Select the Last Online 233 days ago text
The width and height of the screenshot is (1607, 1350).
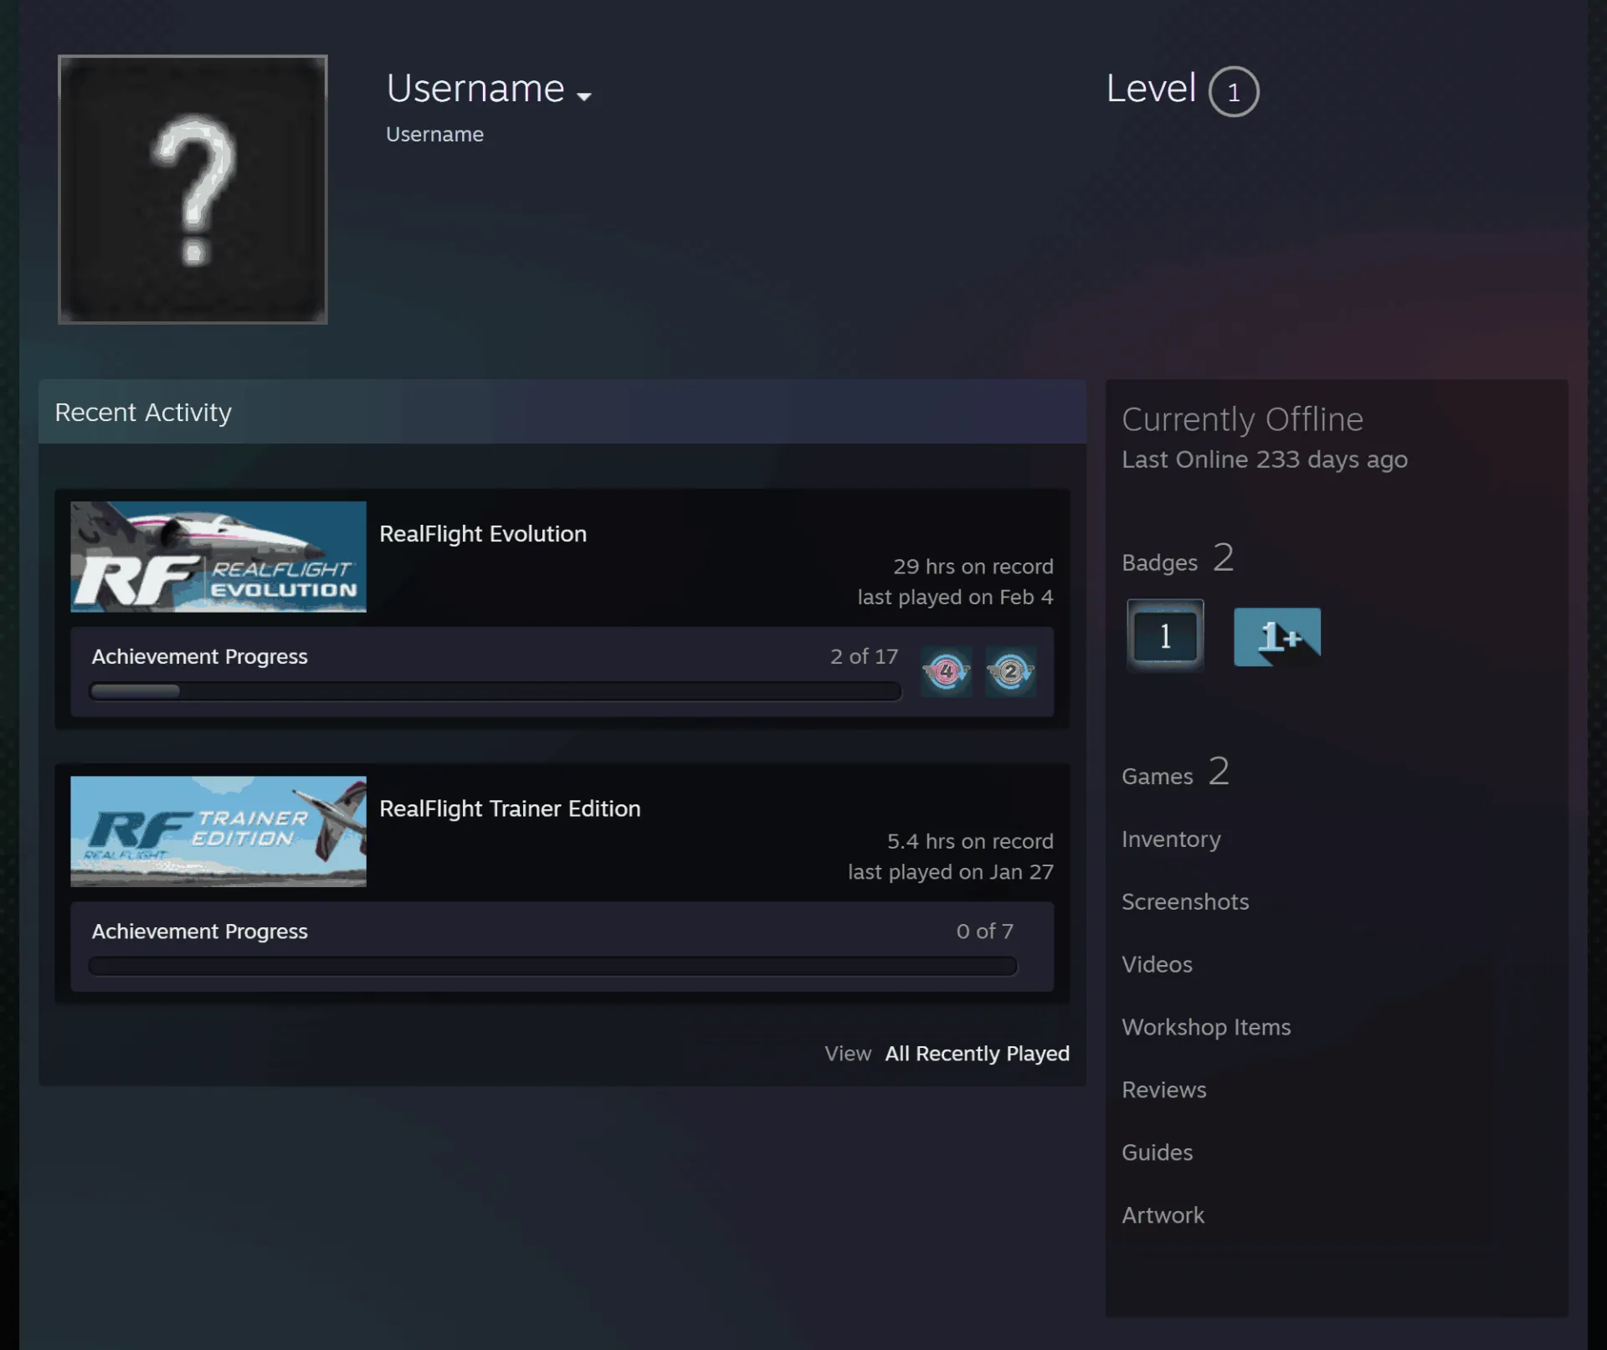click(1265, 459)
